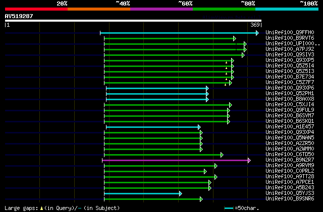
Task: Click the cyan alignment bar of Q5YJS3
Action: click(142, 193)
